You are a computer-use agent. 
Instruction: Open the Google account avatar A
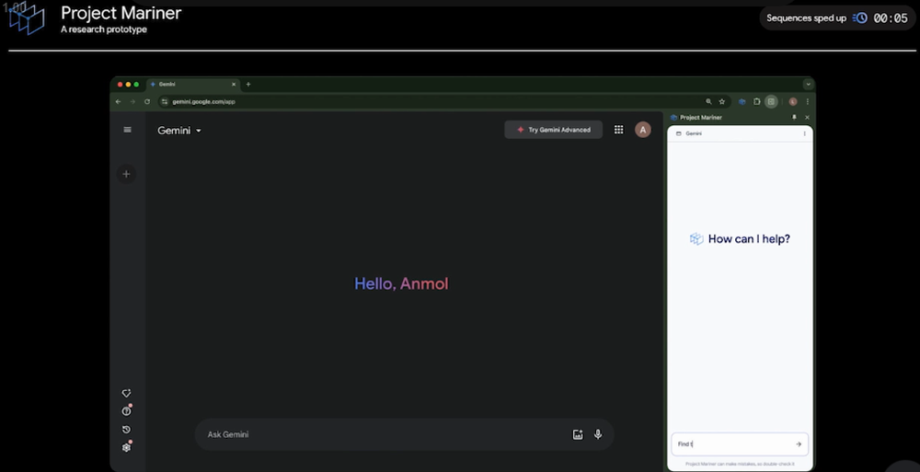[642, 130]
